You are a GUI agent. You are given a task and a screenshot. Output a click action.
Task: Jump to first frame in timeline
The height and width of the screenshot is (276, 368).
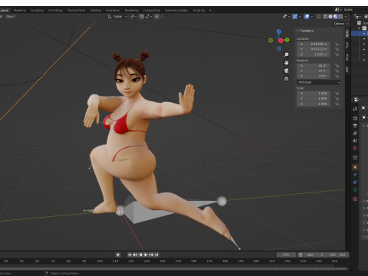(x=130, y=255)
